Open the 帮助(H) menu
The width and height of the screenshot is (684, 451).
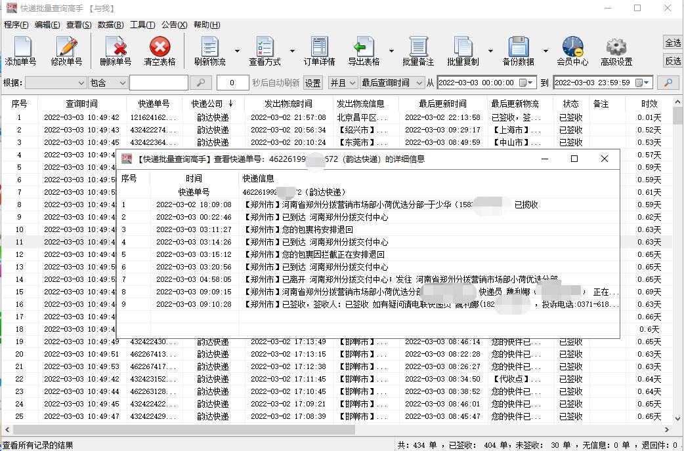[207, 25]
